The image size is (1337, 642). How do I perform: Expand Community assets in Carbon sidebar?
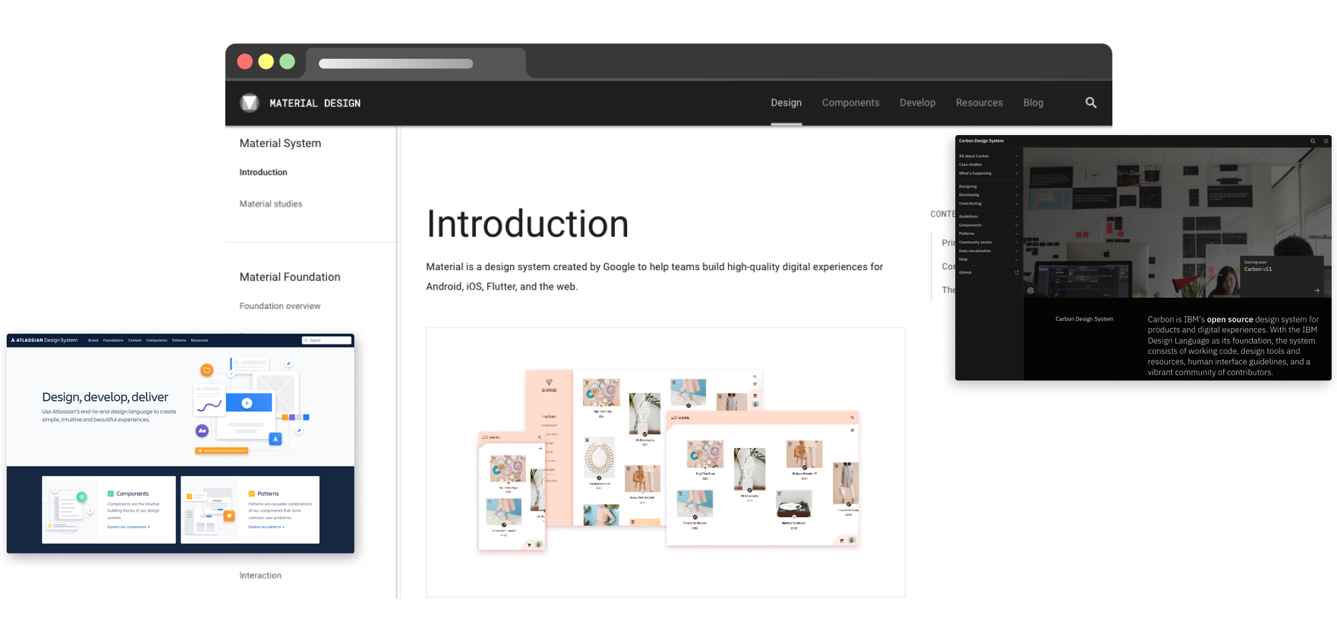coord(989,242)
